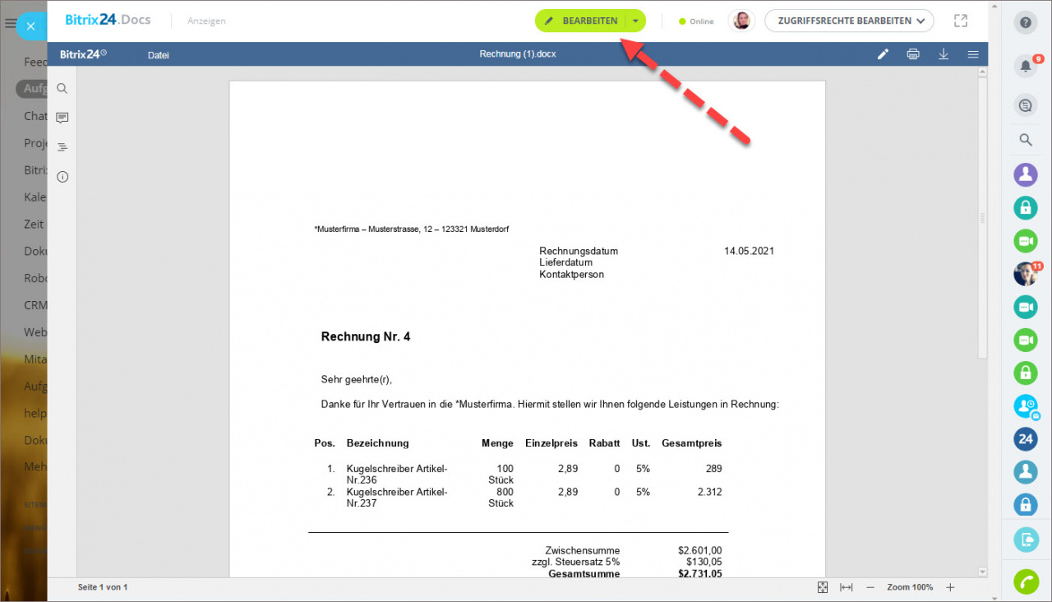The image size is (1052, 602).
Task: Open the Robo item in left menu
Action: (35, 278)
